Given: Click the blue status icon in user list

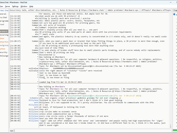Looking at the screenshot, I should [174, 14].
